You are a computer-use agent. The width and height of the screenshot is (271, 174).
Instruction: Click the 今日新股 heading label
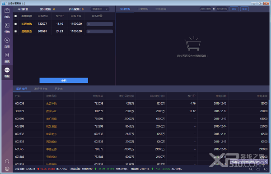[x=23, y=9]
